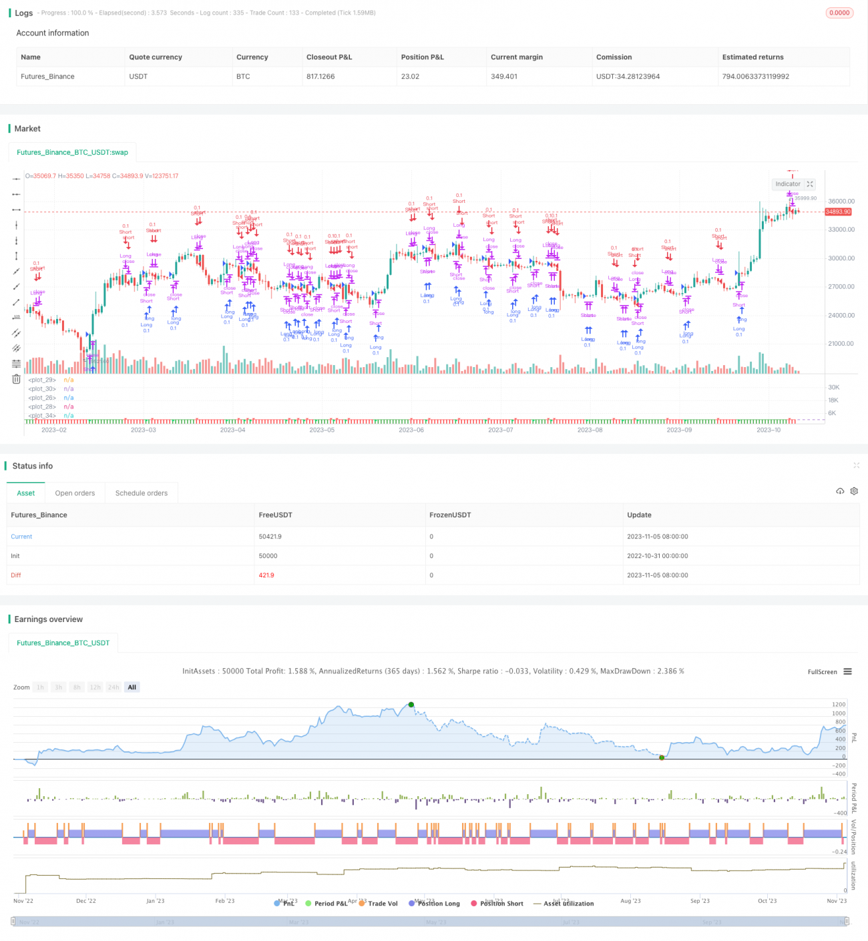This screenshot has width=868, height=941.
Task: Switch to the Open orders tab
Action: [x=75, y=493]
